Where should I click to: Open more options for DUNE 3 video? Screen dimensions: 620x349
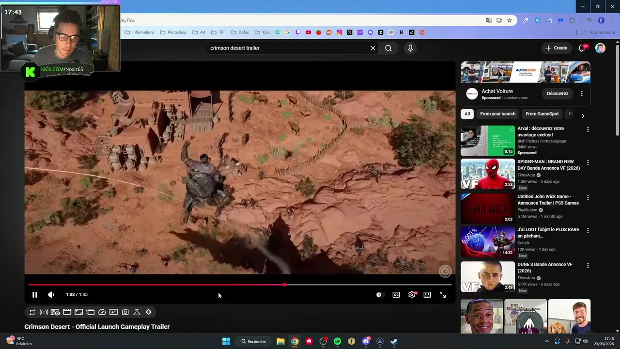point(588,265)
